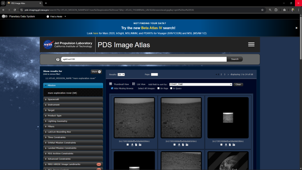Open folder icon under first result thumbnail
The width and height of the screenshot is (302, 170).
click(x=140, y=145)
